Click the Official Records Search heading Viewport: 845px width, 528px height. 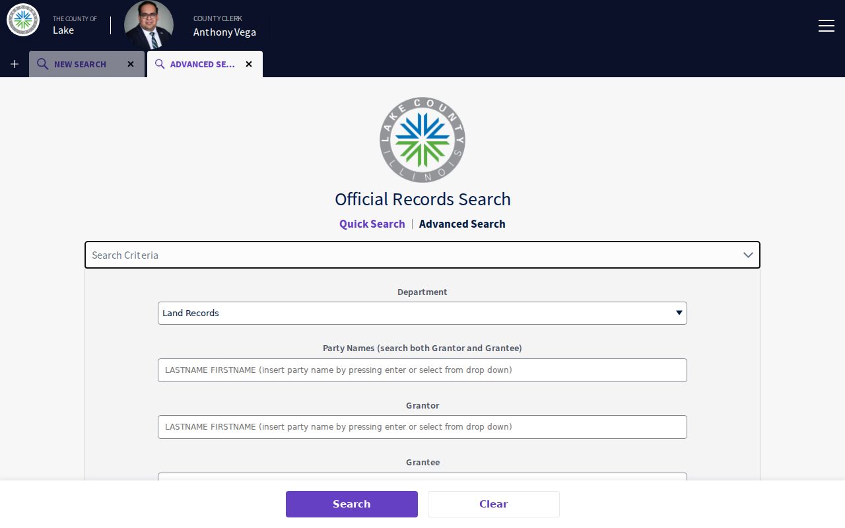point(422,199)
